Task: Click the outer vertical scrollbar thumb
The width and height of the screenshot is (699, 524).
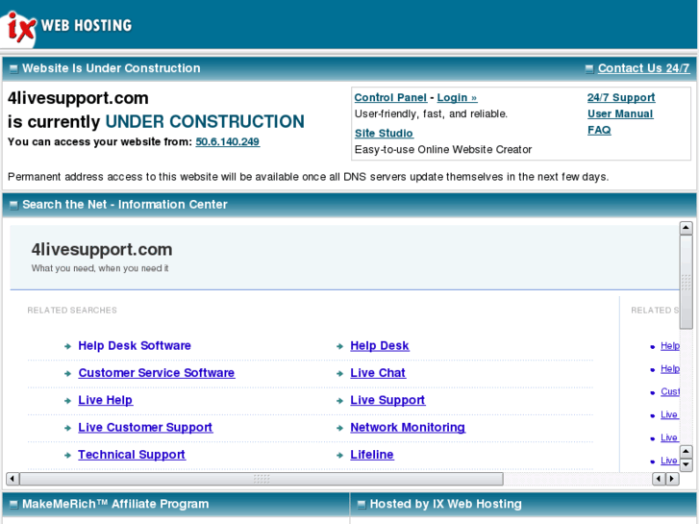Action: [x=686, y=283]
